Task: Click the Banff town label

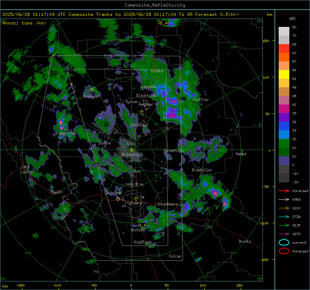Action: pyautogui.click(x=57, y=192)
